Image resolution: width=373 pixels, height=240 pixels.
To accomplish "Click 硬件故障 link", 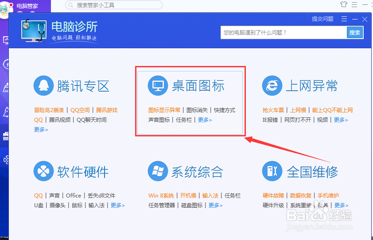I will pyautogui.click(x=273, y=196).
